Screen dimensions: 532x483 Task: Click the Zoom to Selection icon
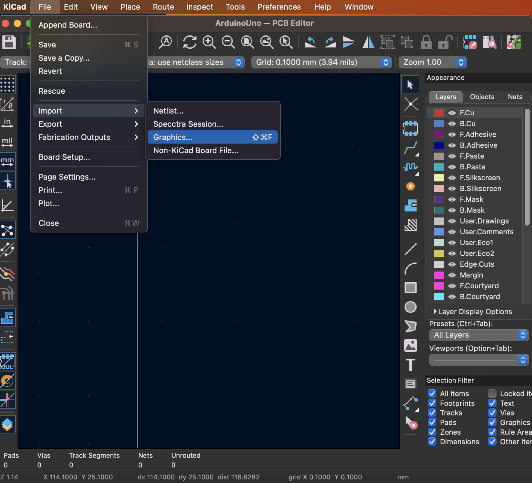click(286, 42)
